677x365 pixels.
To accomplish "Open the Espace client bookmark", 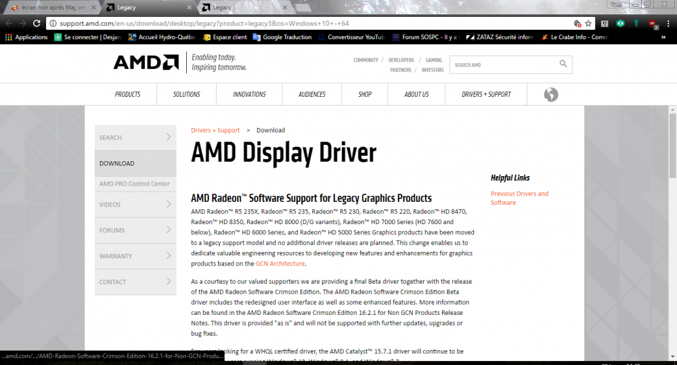I will [x=225, y=37].
